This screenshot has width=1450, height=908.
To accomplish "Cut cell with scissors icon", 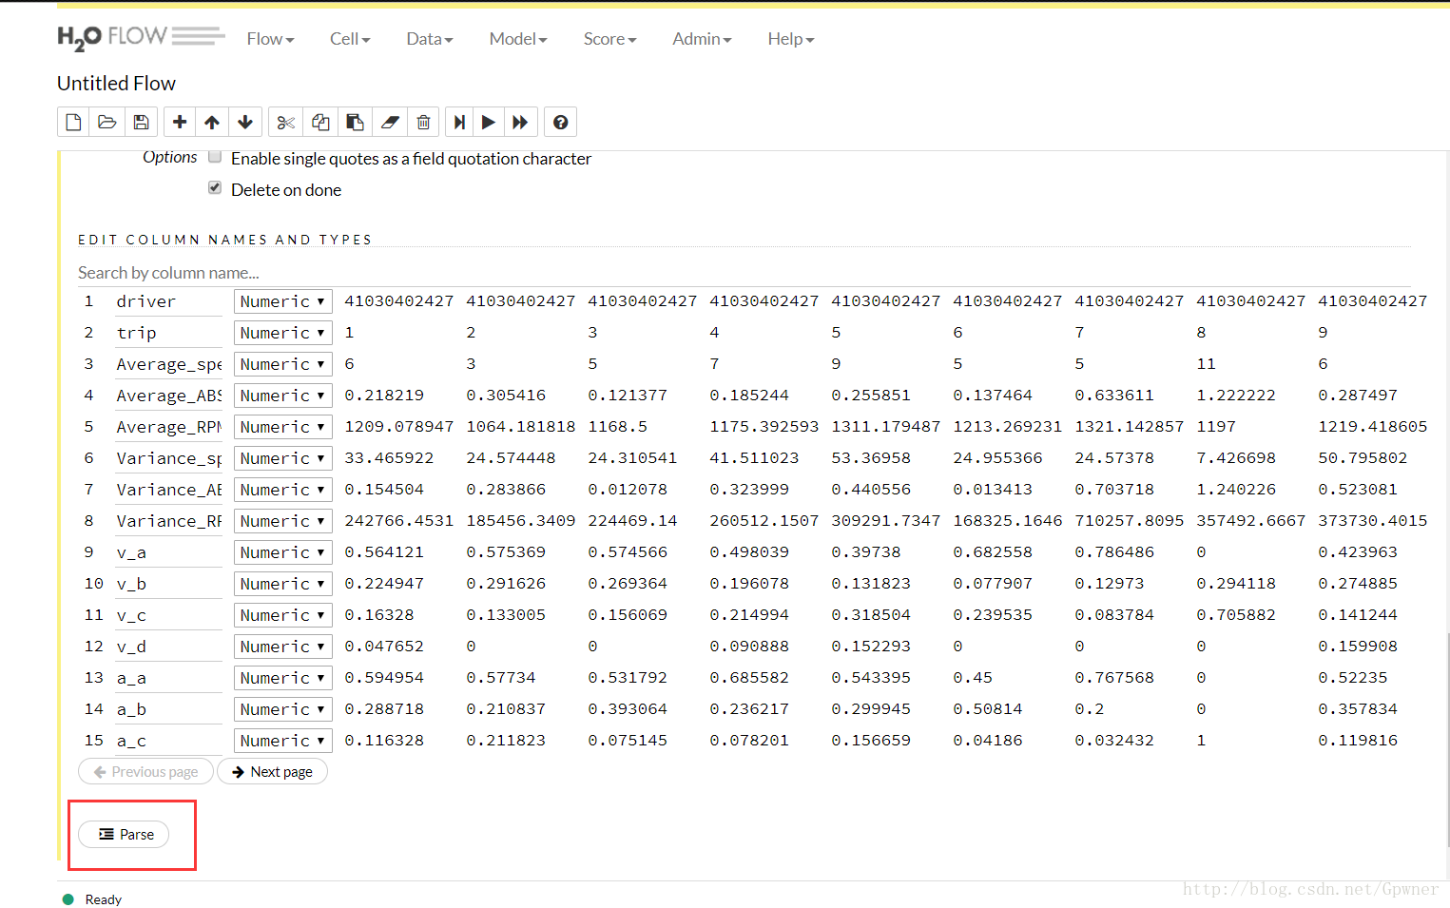I will pyautogui.click(x=285, y=122).
